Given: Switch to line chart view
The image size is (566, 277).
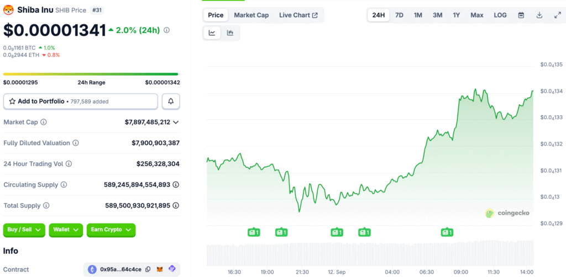Looking at the screenshot, I should 212,33.
